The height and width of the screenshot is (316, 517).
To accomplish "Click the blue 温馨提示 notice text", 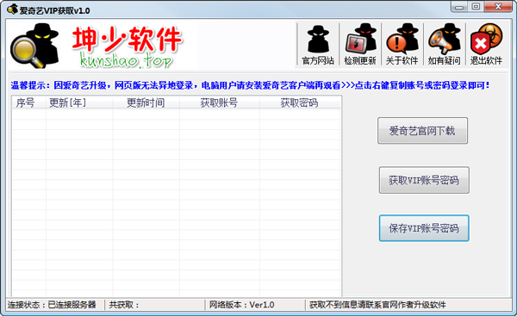I will (x=250, y=85).
